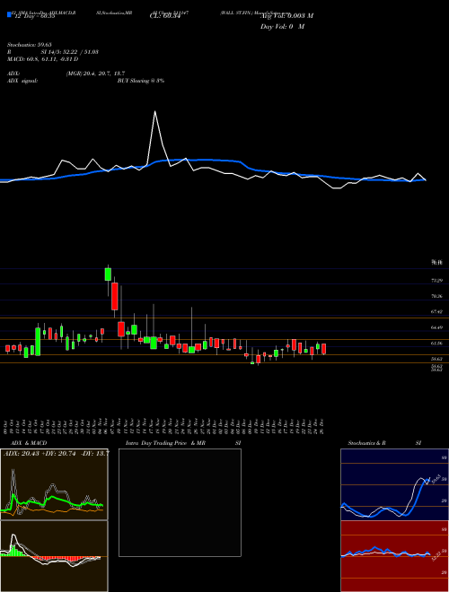Open the ADX indicator mini chart
Viewport: 449px width, 592px height.
[54, 484]
